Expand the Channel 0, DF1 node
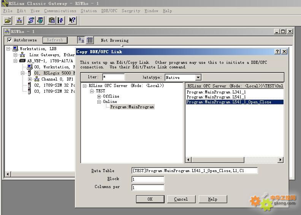The height and width of the screenshot is (215, 301). tap(30, 79)
